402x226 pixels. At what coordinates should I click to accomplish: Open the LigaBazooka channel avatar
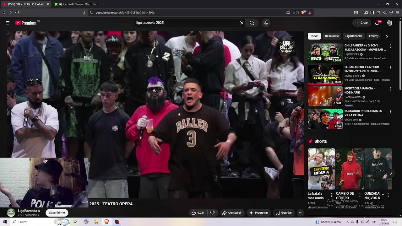[x=11, y=213]
